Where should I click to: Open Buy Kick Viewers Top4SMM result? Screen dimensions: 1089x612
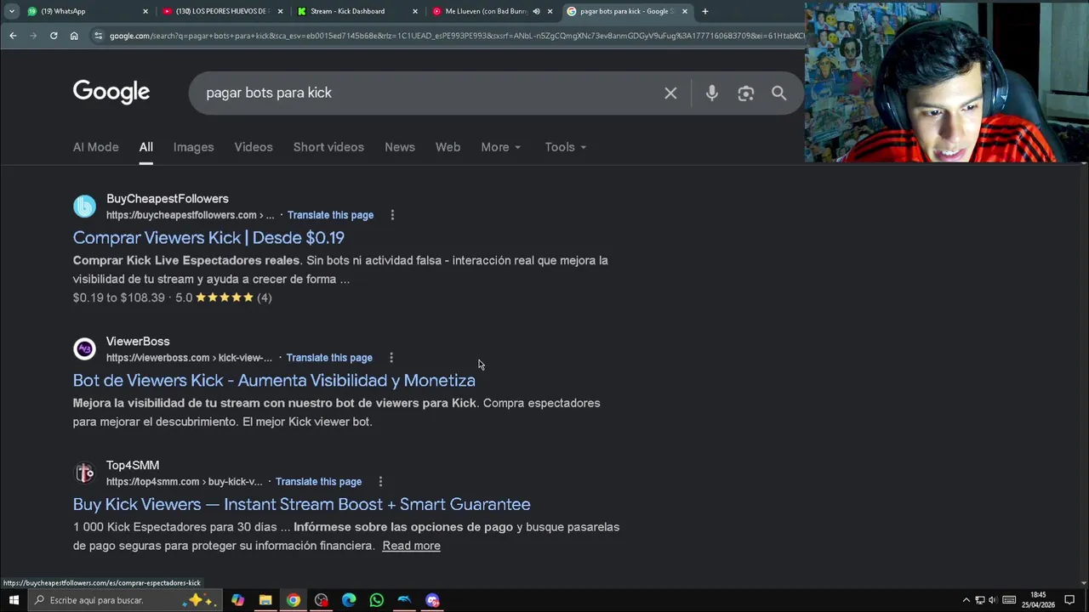(302, 505)
